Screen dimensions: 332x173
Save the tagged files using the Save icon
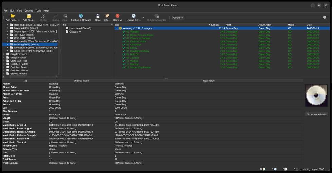[98, 16]
